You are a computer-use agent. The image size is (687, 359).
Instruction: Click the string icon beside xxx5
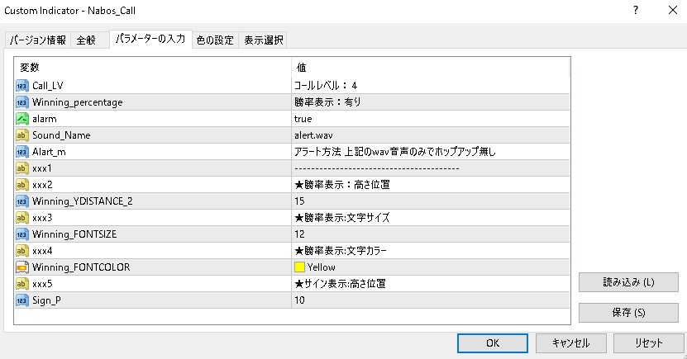pyautogui.click(x=21, y=284)
